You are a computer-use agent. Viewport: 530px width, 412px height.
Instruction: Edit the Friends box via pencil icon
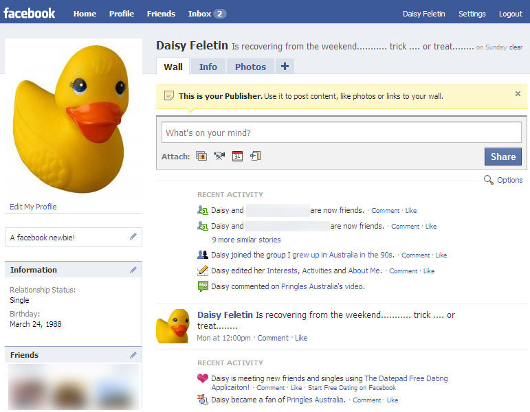coord(133,355)
